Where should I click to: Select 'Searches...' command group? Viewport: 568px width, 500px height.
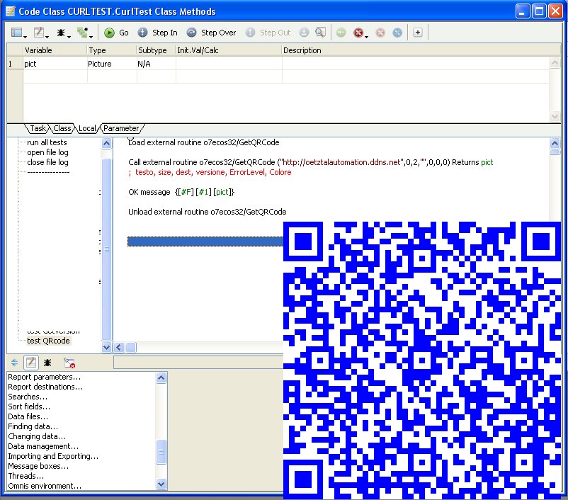28,397
